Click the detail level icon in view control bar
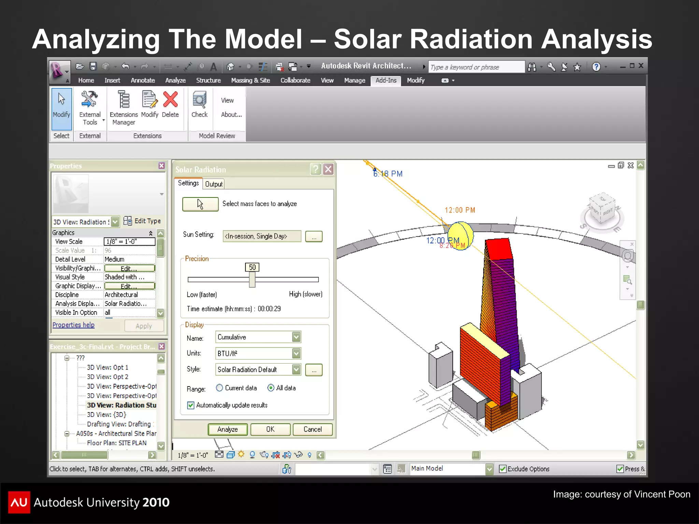699x524 pixels. coord(219,455)
